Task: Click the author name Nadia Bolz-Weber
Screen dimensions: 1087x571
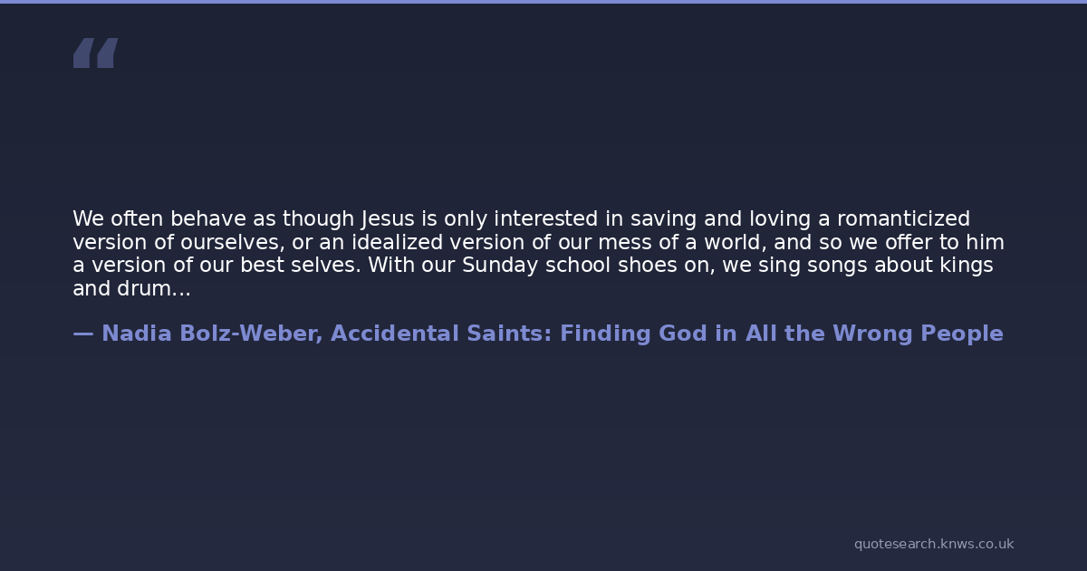Action: click(x=209, y=334)
